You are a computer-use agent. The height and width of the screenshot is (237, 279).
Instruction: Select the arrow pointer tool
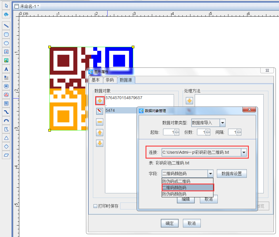(x=6, y=6)
